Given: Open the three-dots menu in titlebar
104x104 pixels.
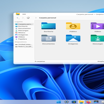Looking at the screenshot, I should click(24, 14).
